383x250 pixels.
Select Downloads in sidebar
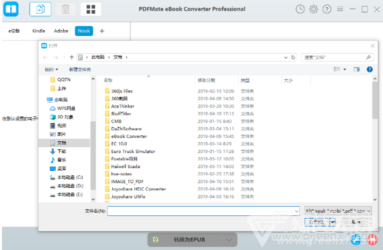[58, 152]
